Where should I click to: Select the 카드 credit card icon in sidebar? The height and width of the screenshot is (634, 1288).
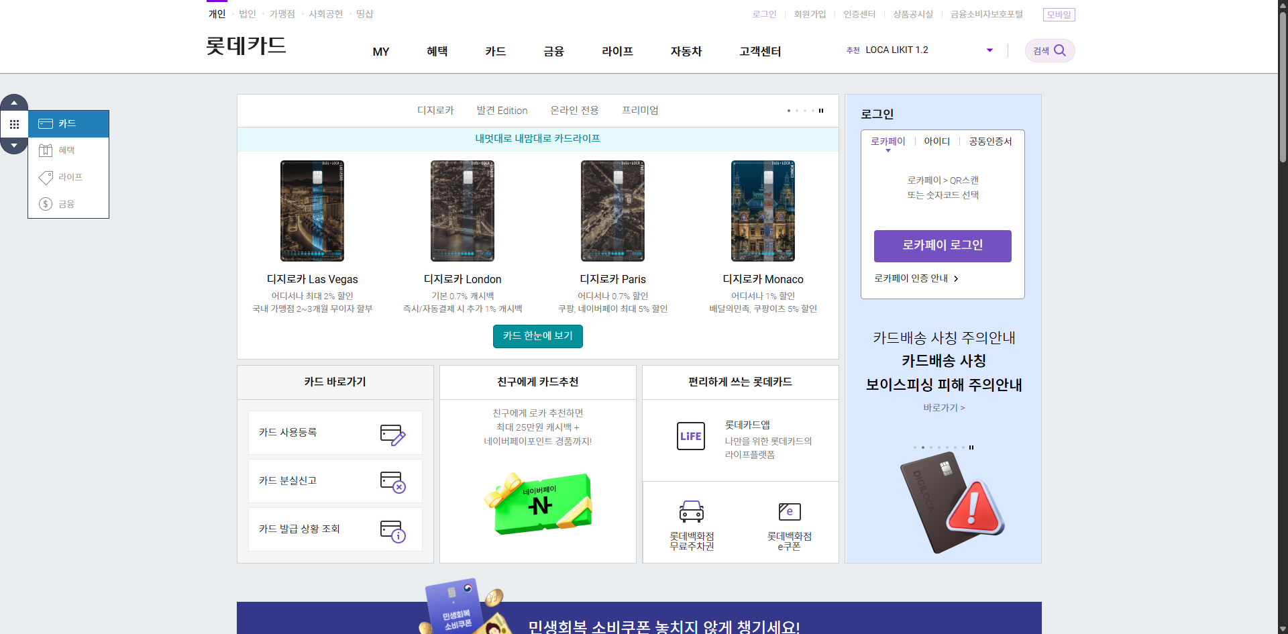(x=46, y=123)
